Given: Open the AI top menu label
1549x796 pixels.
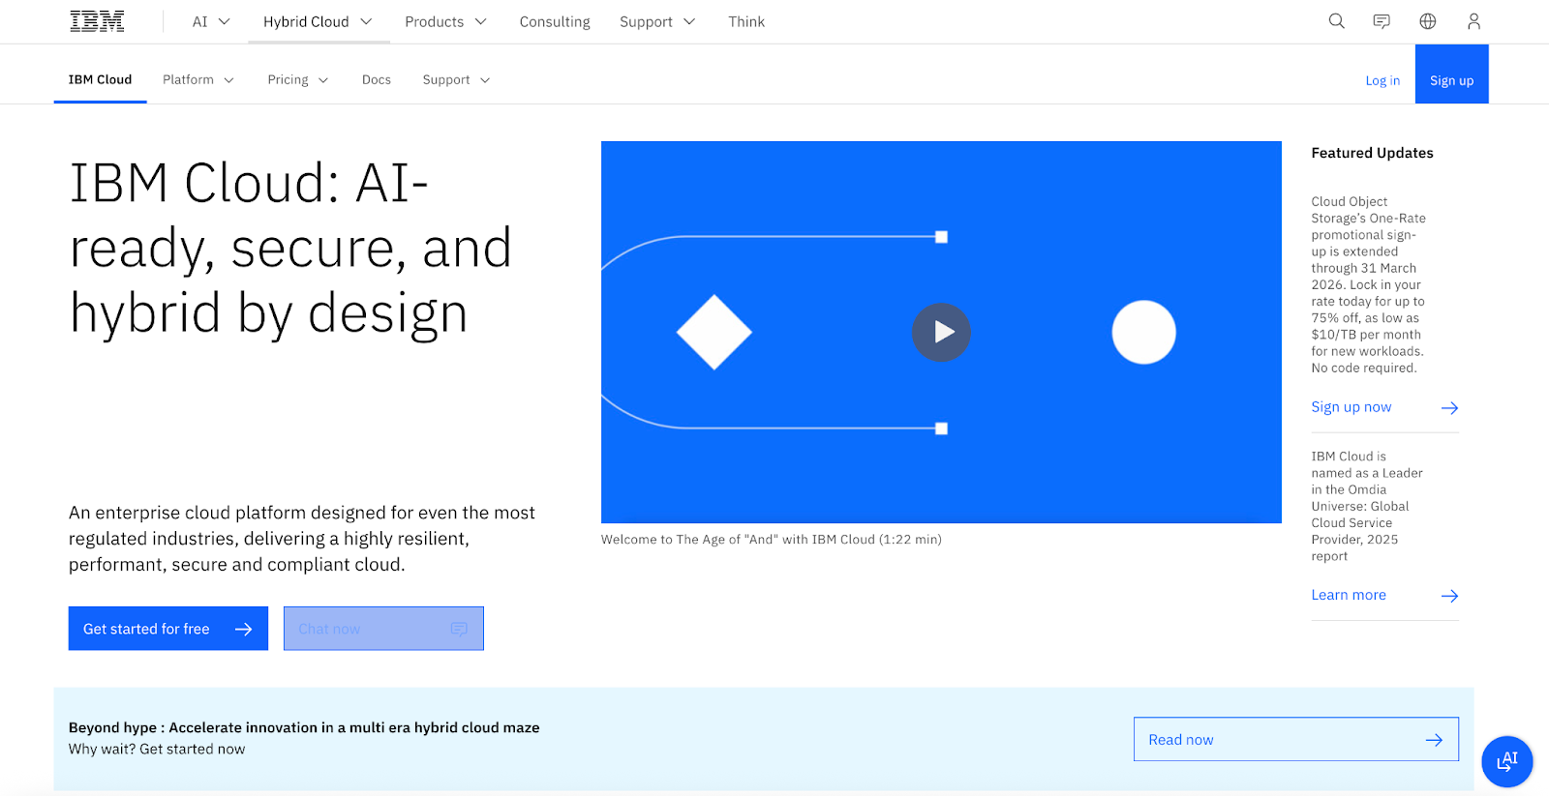Looking at the screenshot, I should 199,21.
